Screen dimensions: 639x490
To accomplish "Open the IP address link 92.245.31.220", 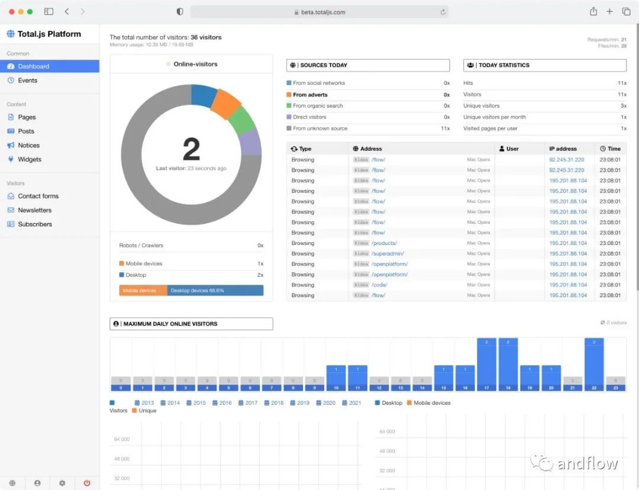I will [568, 159].
